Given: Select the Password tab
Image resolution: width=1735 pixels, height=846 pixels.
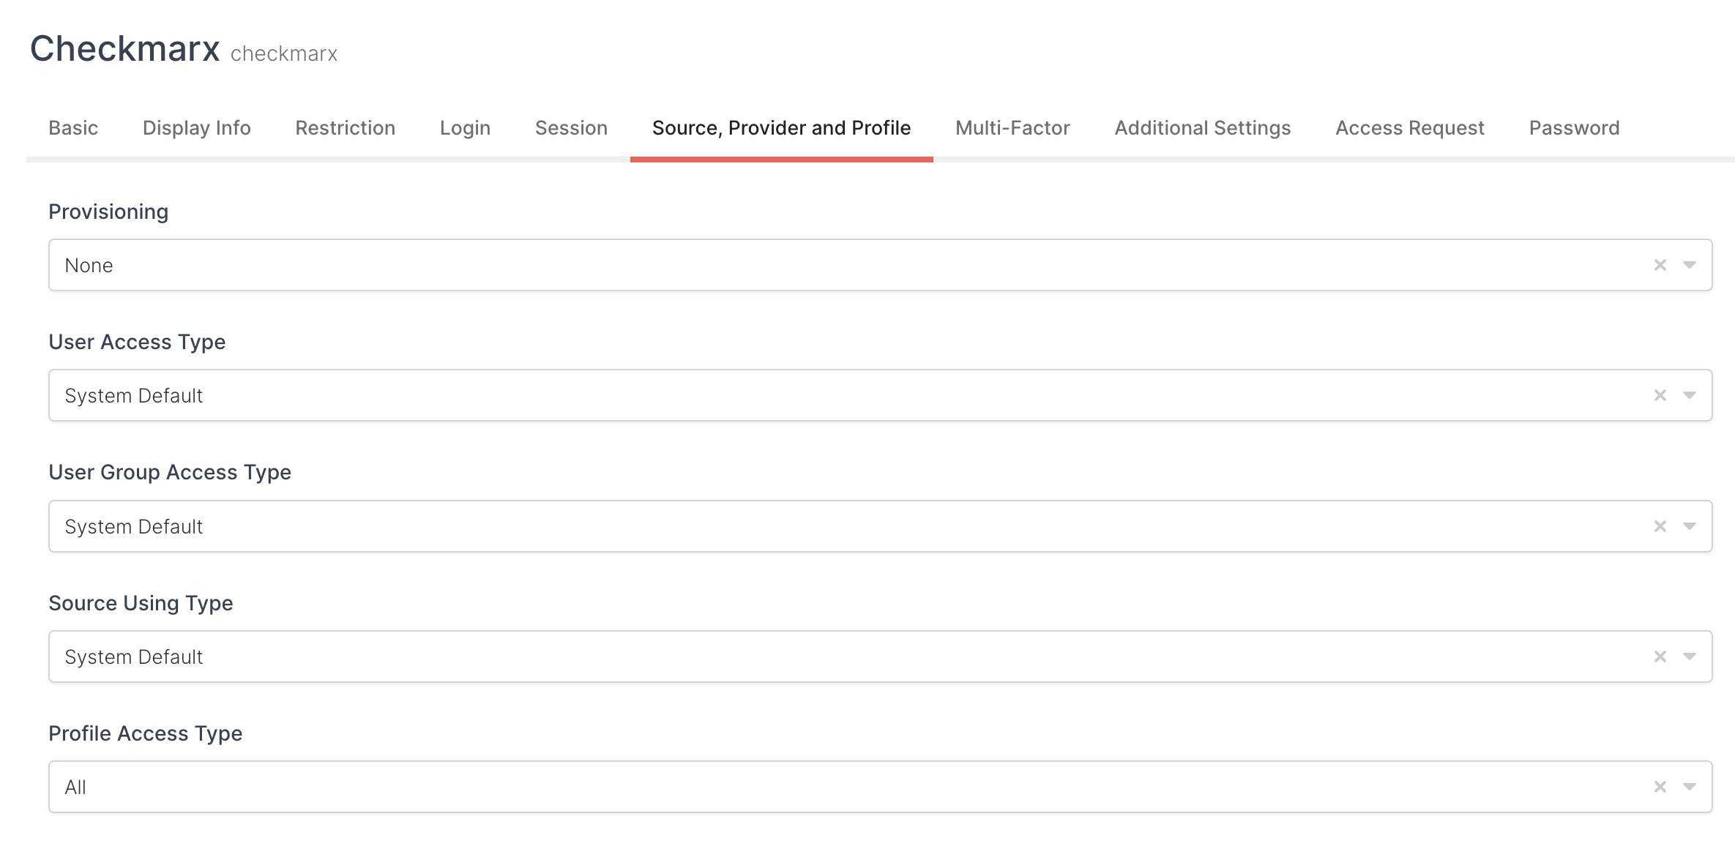Looking at the screenshot, I should [1574, 128].
